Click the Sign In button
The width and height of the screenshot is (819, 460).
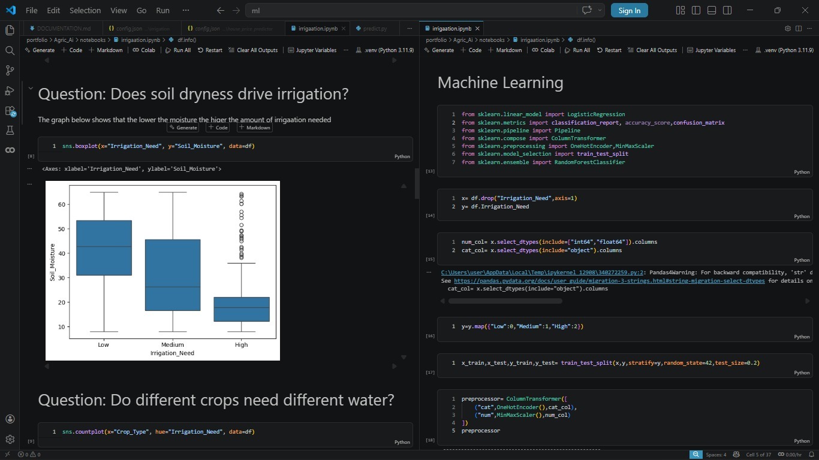point(629,10)
